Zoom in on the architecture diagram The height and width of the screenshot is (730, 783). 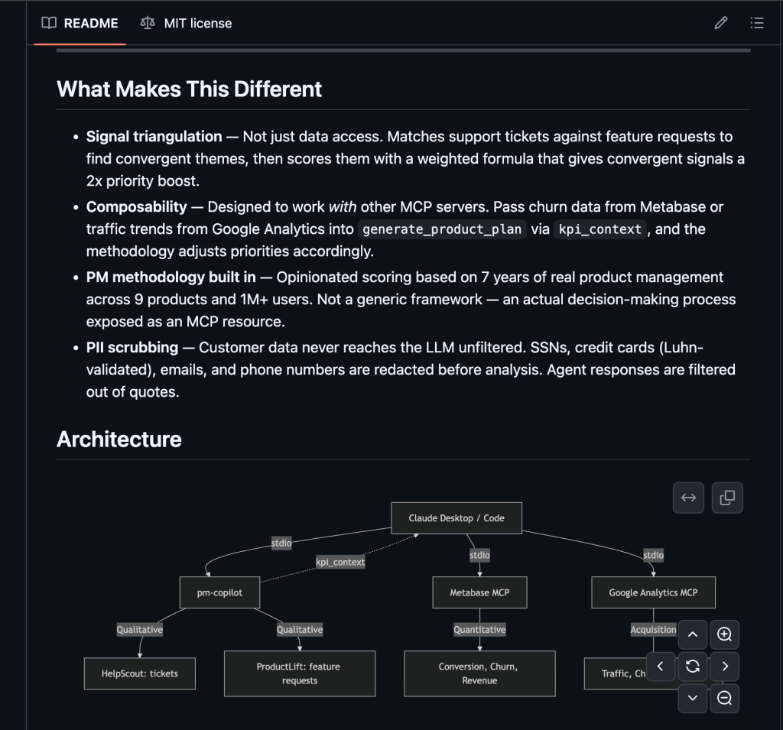[724, 634]
